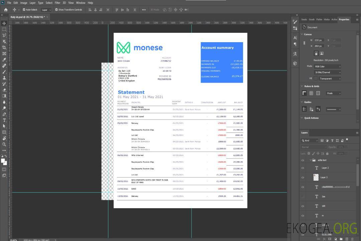Image resolution: width=361 pixels, height=241 pixels.
Task: Show the hidden '1aa' text layer
Action: pos(303,196)
